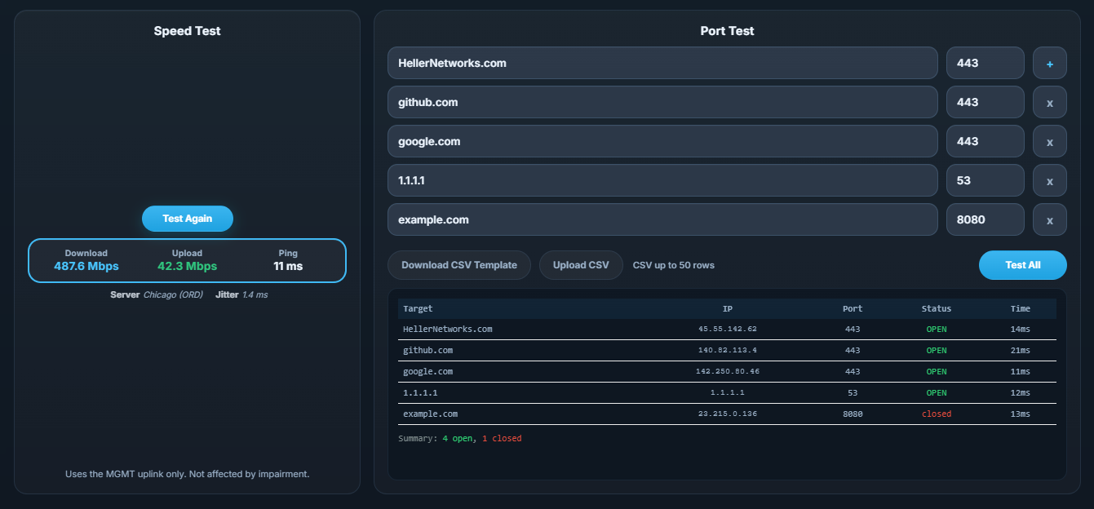
Task: Click the OPEN status in github.com row
Action: tap(937, 350)
